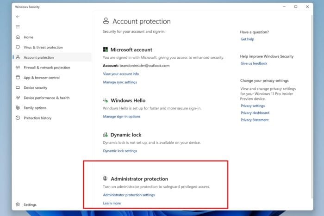Screen dimensions: 324x216
Task: Click the Home house icon
Action: pyautogui.click(x=18, y=37)
